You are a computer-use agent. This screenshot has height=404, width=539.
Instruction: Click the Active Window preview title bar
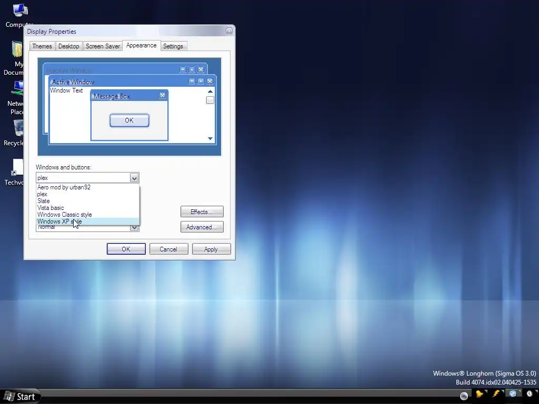[132, 82]
